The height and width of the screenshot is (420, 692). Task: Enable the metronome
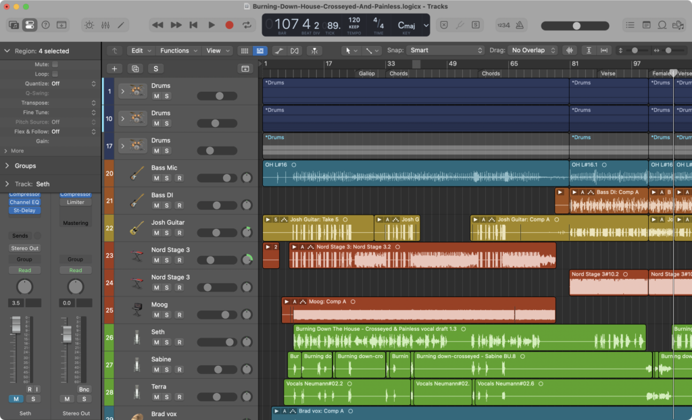518,24
